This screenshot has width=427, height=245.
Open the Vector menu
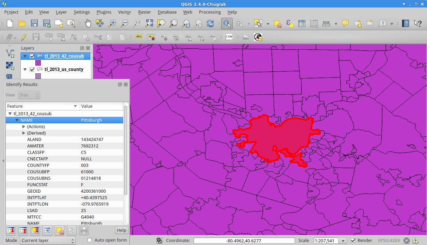click(125, 12)
